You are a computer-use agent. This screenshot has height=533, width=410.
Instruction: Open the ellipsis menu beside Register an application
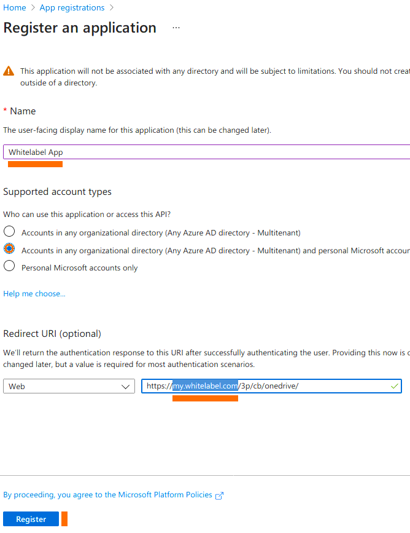tap(176, 28)
